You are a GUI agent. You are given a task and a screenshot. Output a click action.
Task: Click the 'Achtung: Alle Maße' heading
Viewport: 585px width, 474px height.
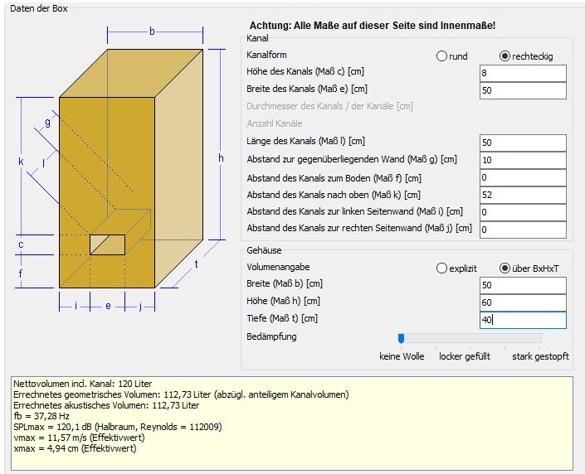point(373,26)
